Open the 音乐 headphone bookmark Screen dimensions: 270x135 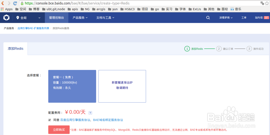(236, 9)
